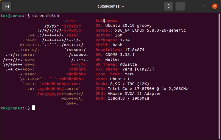Click the Uptime value '26m'
221x140 pixels.
[x=119, y=35]
